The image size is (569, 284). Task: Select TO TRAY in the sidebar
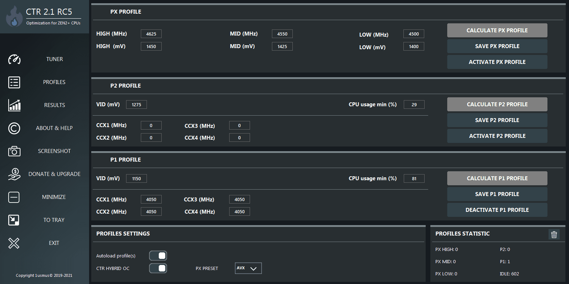tap(54, 220)
